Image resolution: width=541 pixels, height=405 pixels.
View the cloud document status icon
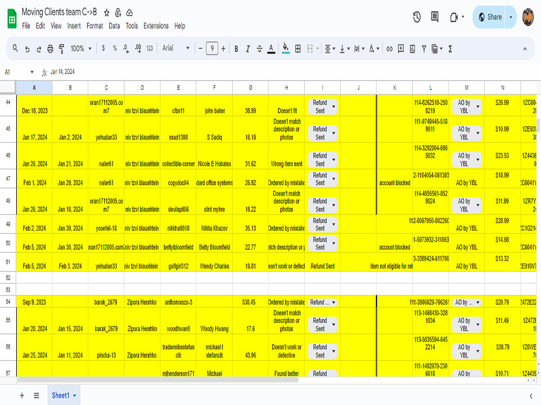129,13
